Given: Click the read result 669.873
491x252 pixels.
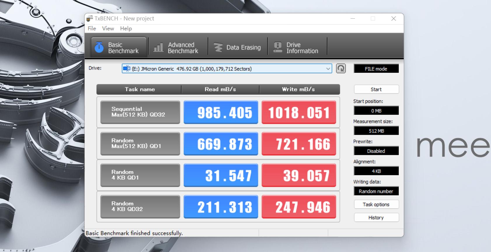Looking at the screenshot, I should tap(221, 144).
